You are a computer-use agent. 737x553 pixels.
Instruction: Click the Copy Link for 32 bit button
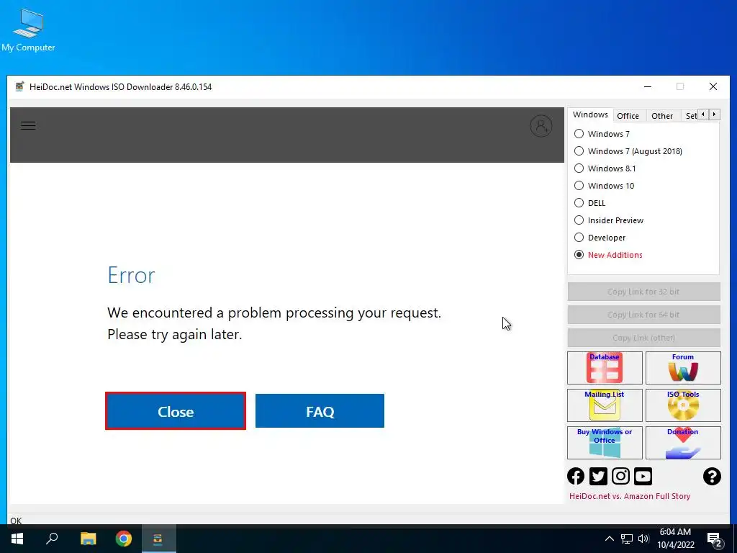click(x=643, y=292)
